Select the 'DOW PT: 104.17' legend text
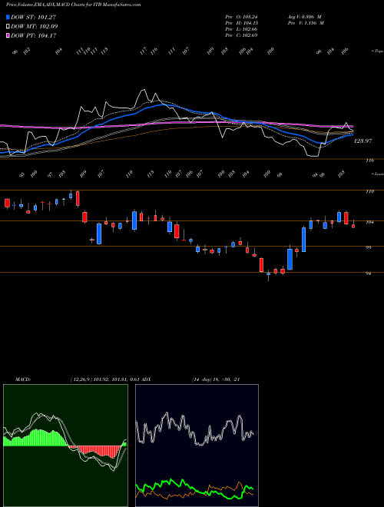The width and height of the screenshot is (384, 507). pyautogui.click(x=34, y=36)
